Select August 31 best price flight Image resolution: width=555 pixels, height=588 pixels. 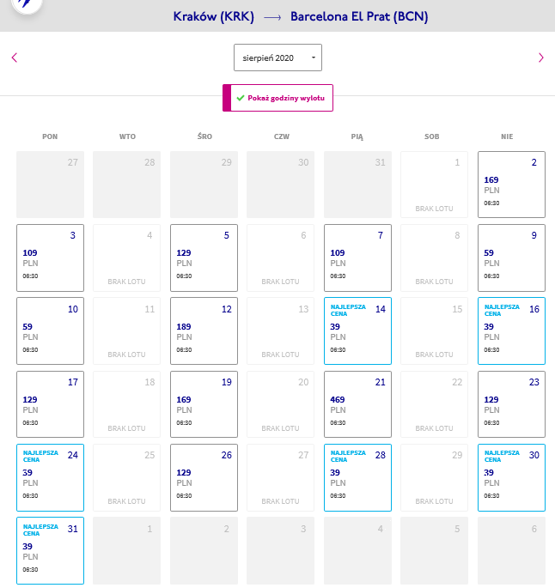51,550
